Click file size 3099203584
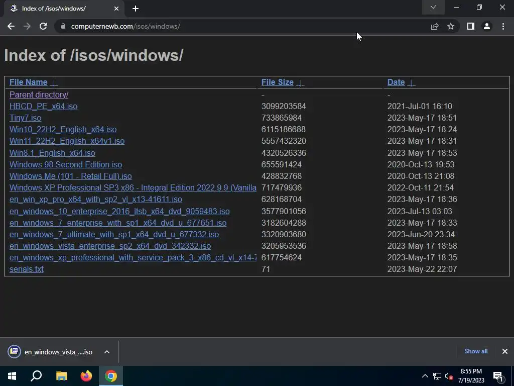514x386 pixels. 284,106
